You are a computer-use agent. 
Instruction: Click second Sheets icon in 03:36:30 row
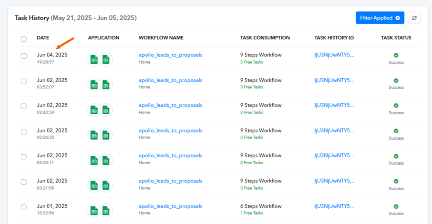click(106, 135)
